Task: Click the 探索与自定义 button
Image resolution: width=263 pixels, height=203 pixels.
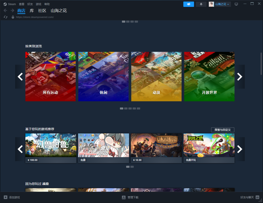Action: (x=222, y=130)
